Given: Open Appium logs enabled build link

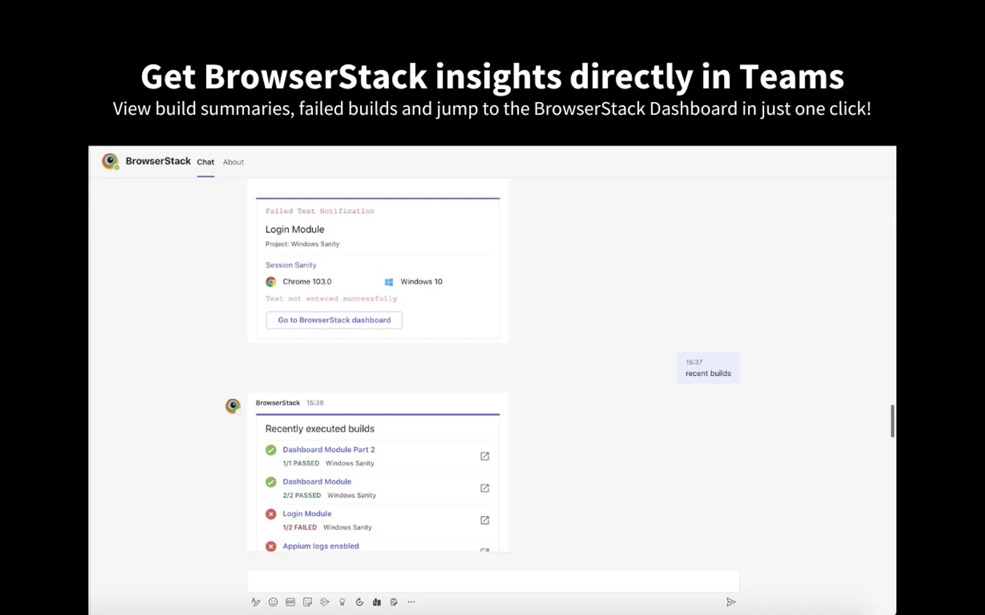Looking at the screenshot, I should click(321, 546).
